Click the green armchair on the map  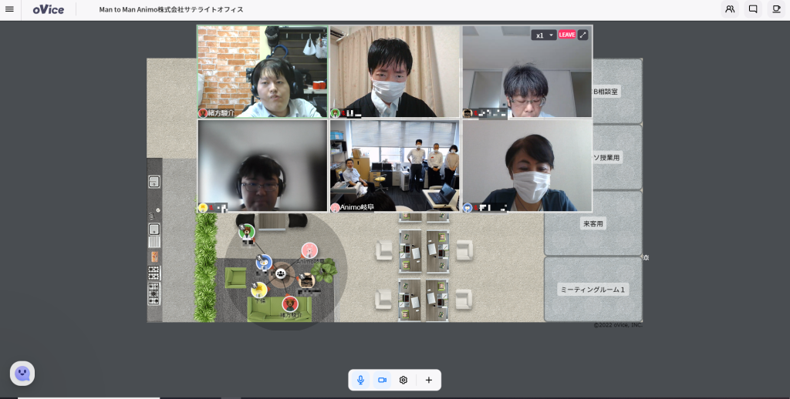tap(235, 278)
